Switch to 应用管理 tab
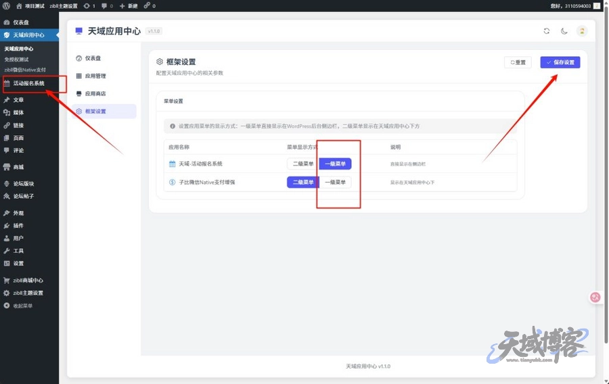 point(104,76)
